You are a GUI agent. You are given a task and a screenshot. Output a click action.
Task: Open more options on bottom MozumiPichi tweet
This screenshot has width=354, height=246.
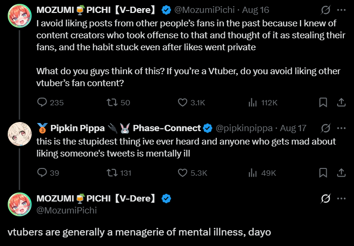(341, 199)
